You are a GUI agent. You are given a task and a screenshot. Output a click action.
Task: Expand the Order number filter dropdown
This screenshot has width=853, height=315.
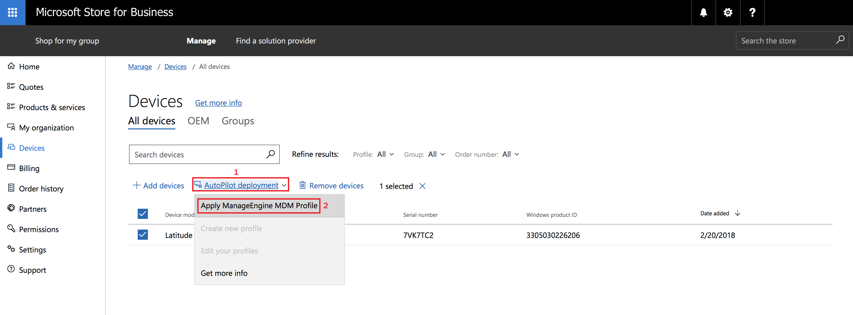coord(510,154)
